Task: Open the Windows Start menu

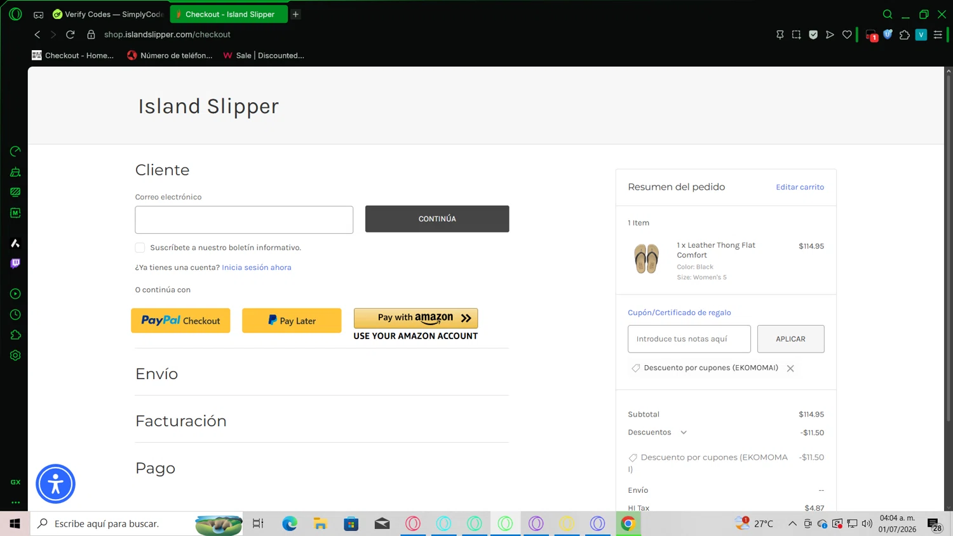Action: pyautogui.click(x=15, y=523)
